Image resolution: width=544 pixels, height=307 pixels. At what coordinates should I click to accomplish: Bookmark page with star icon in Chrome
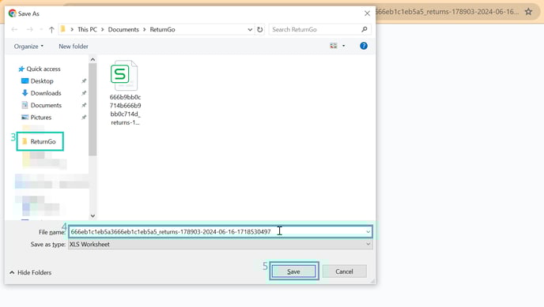tap(528, 12)
